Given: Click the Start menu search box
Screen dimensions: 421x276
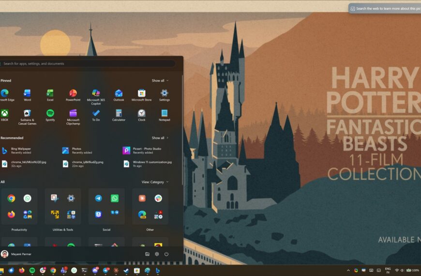Looking at the screenshot, I should tap(88, 64).
